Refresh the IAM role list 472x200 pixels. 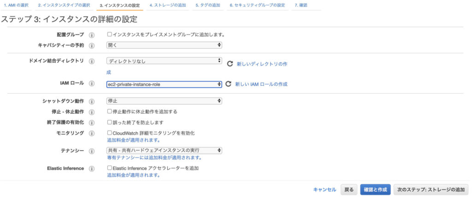228,84
